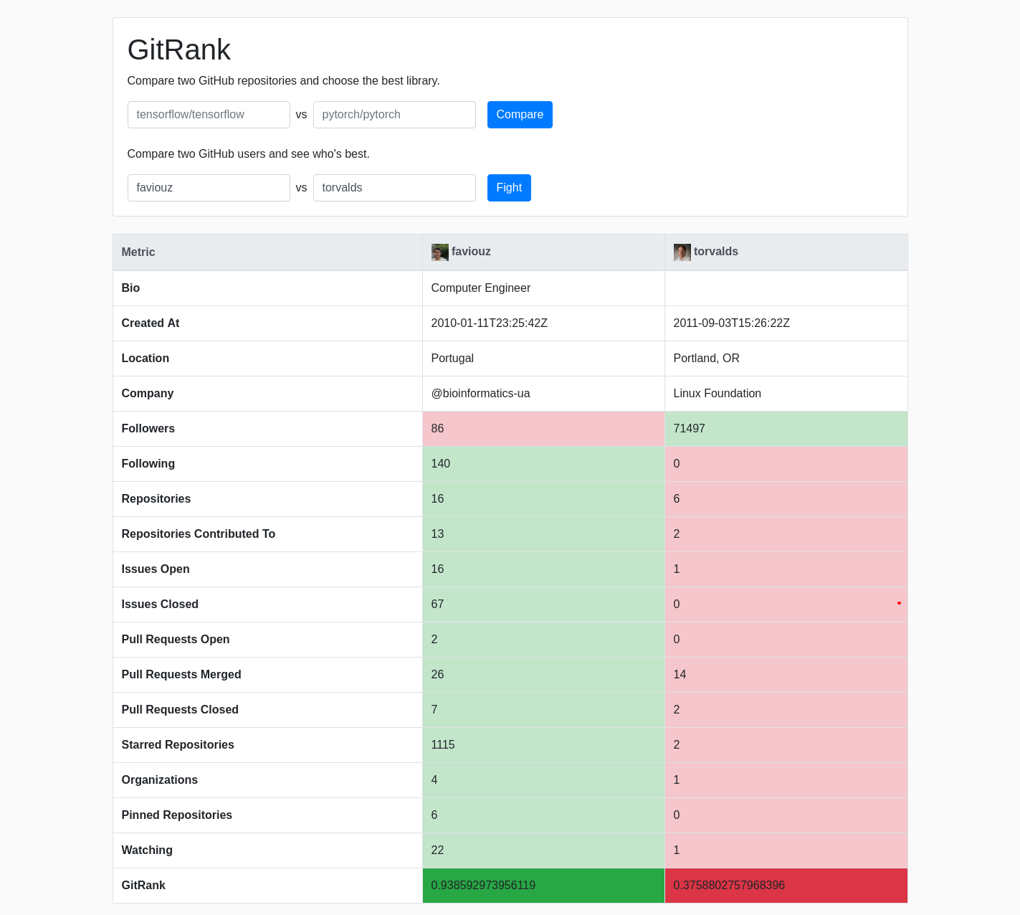
Task: Click the Repositories row label
Action: 156,499
